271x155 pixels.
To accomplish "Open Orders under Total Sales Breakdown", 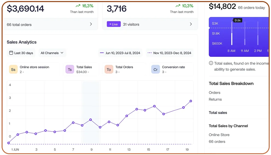I will (x=214, y=93).
